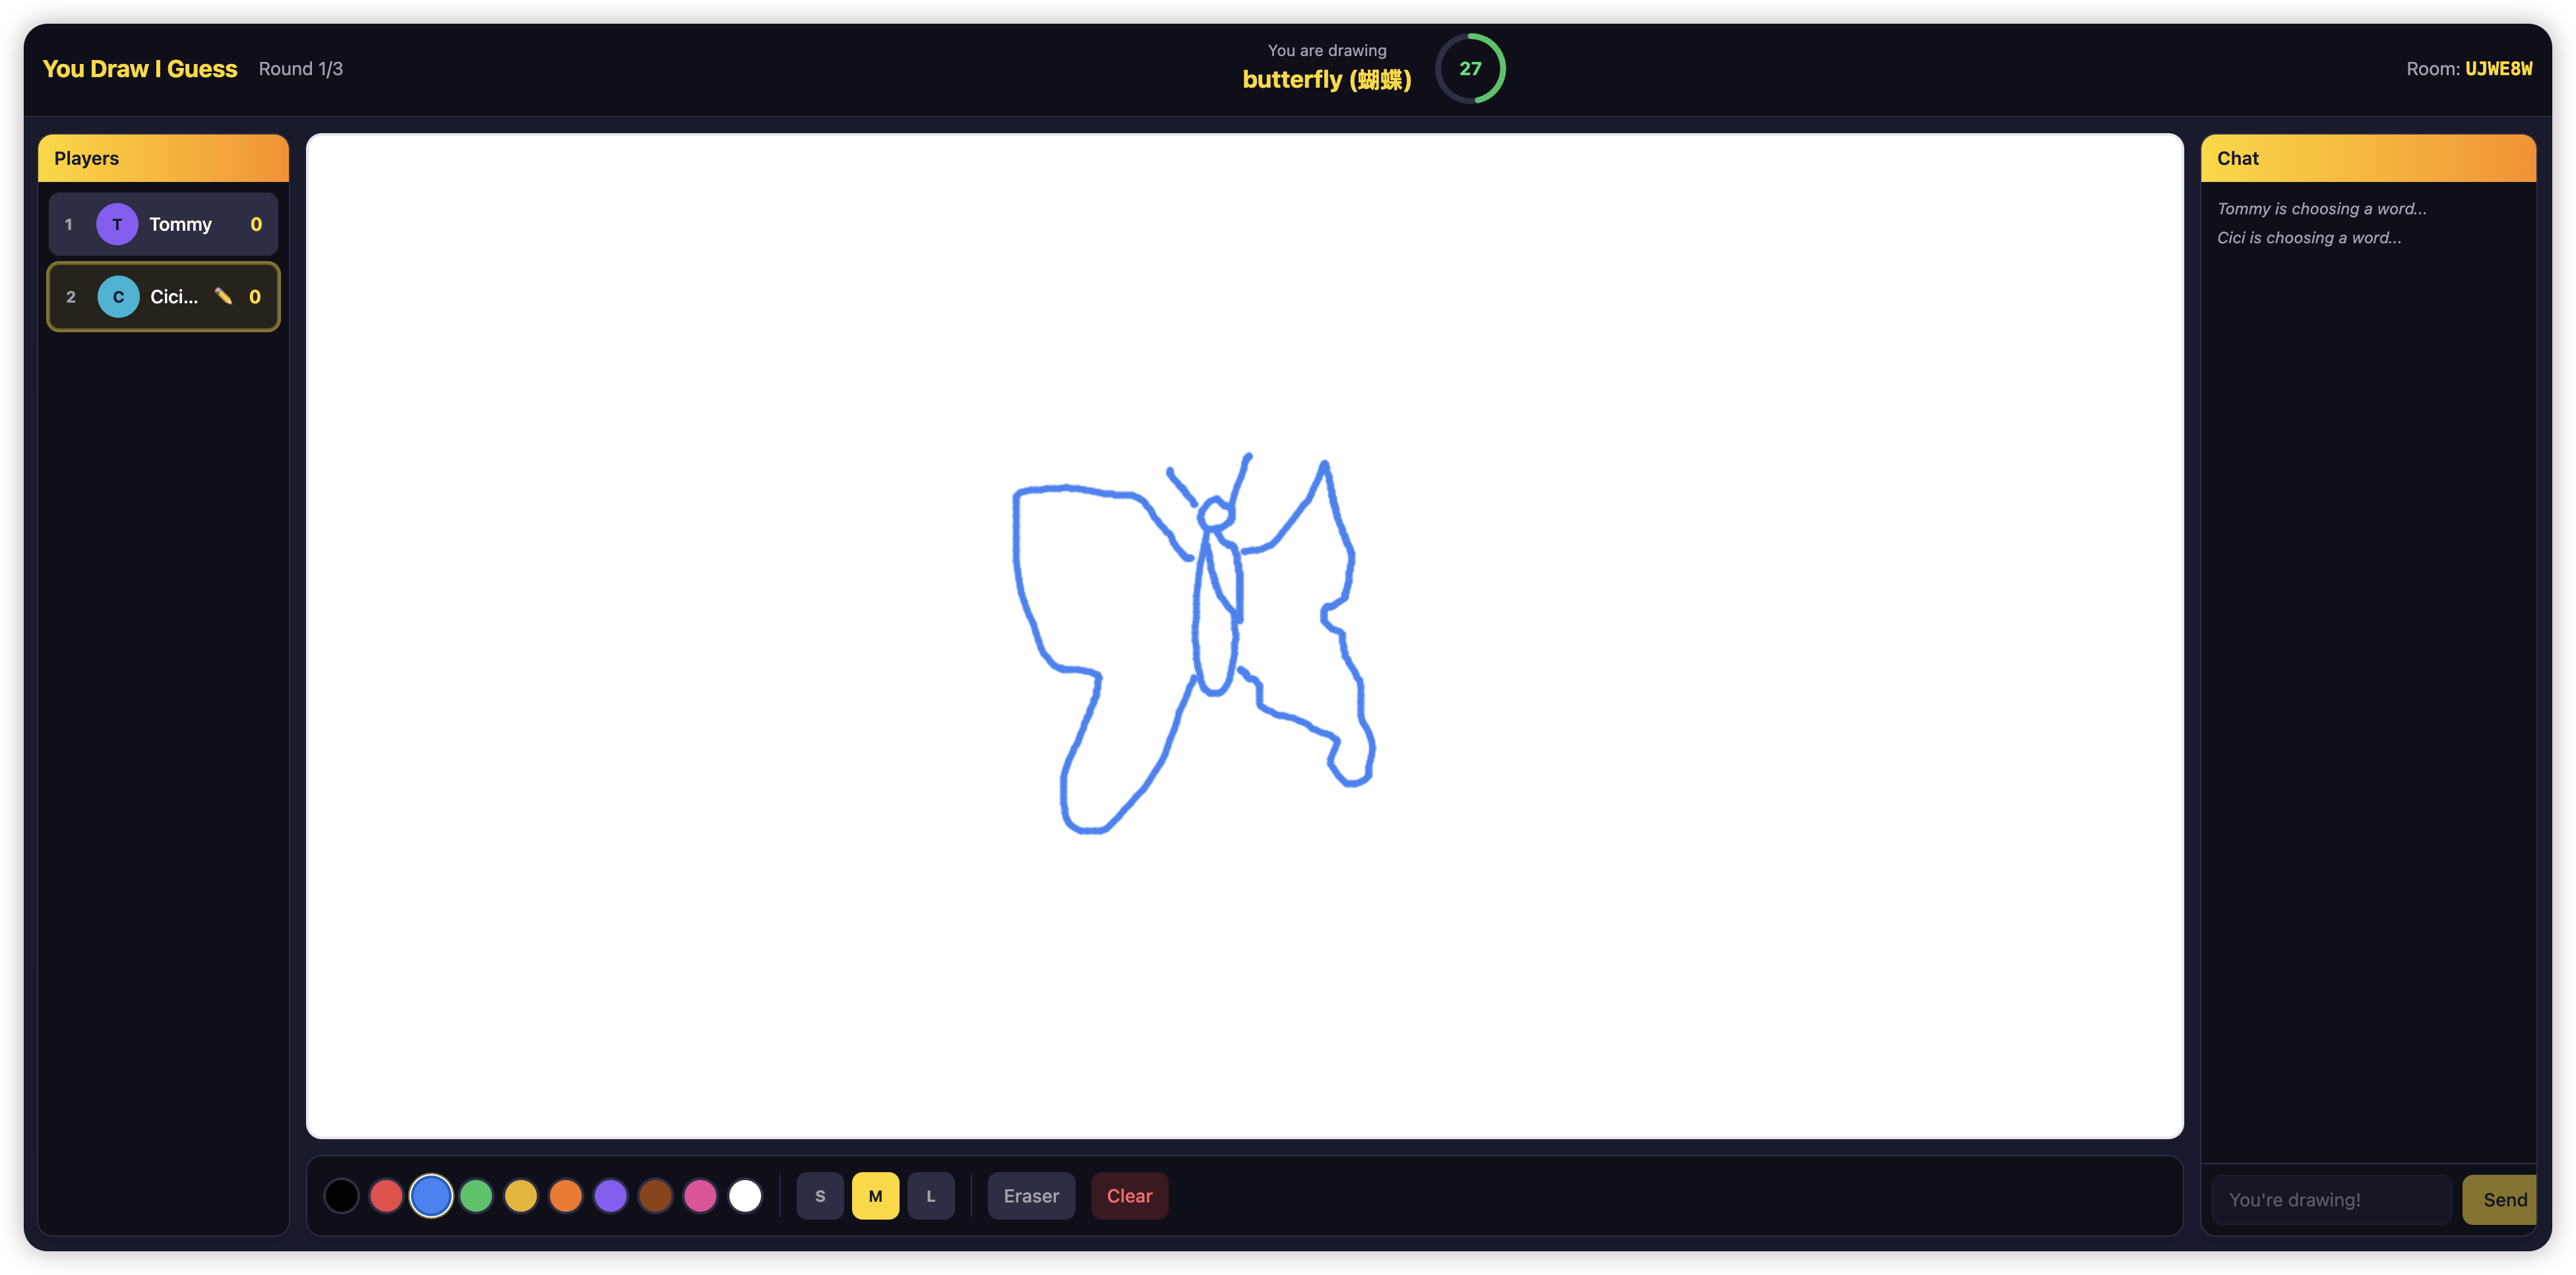Select the large brush size
Image resolution: width=2576 pixels, height=1275 pixels.
[x=931, y=1195]
